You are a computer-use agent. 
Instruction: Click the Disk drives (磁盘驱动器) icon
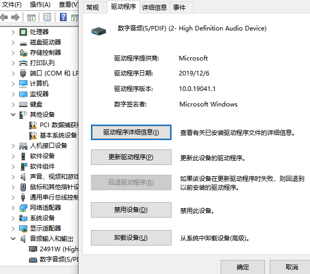point(23,43)
